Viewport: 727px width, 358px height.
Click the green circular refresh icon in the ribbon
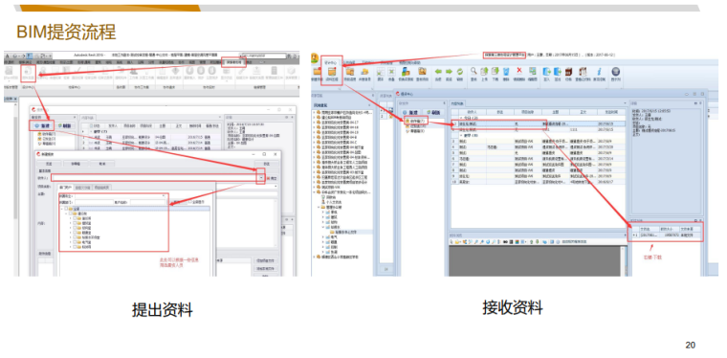[459, 72]
